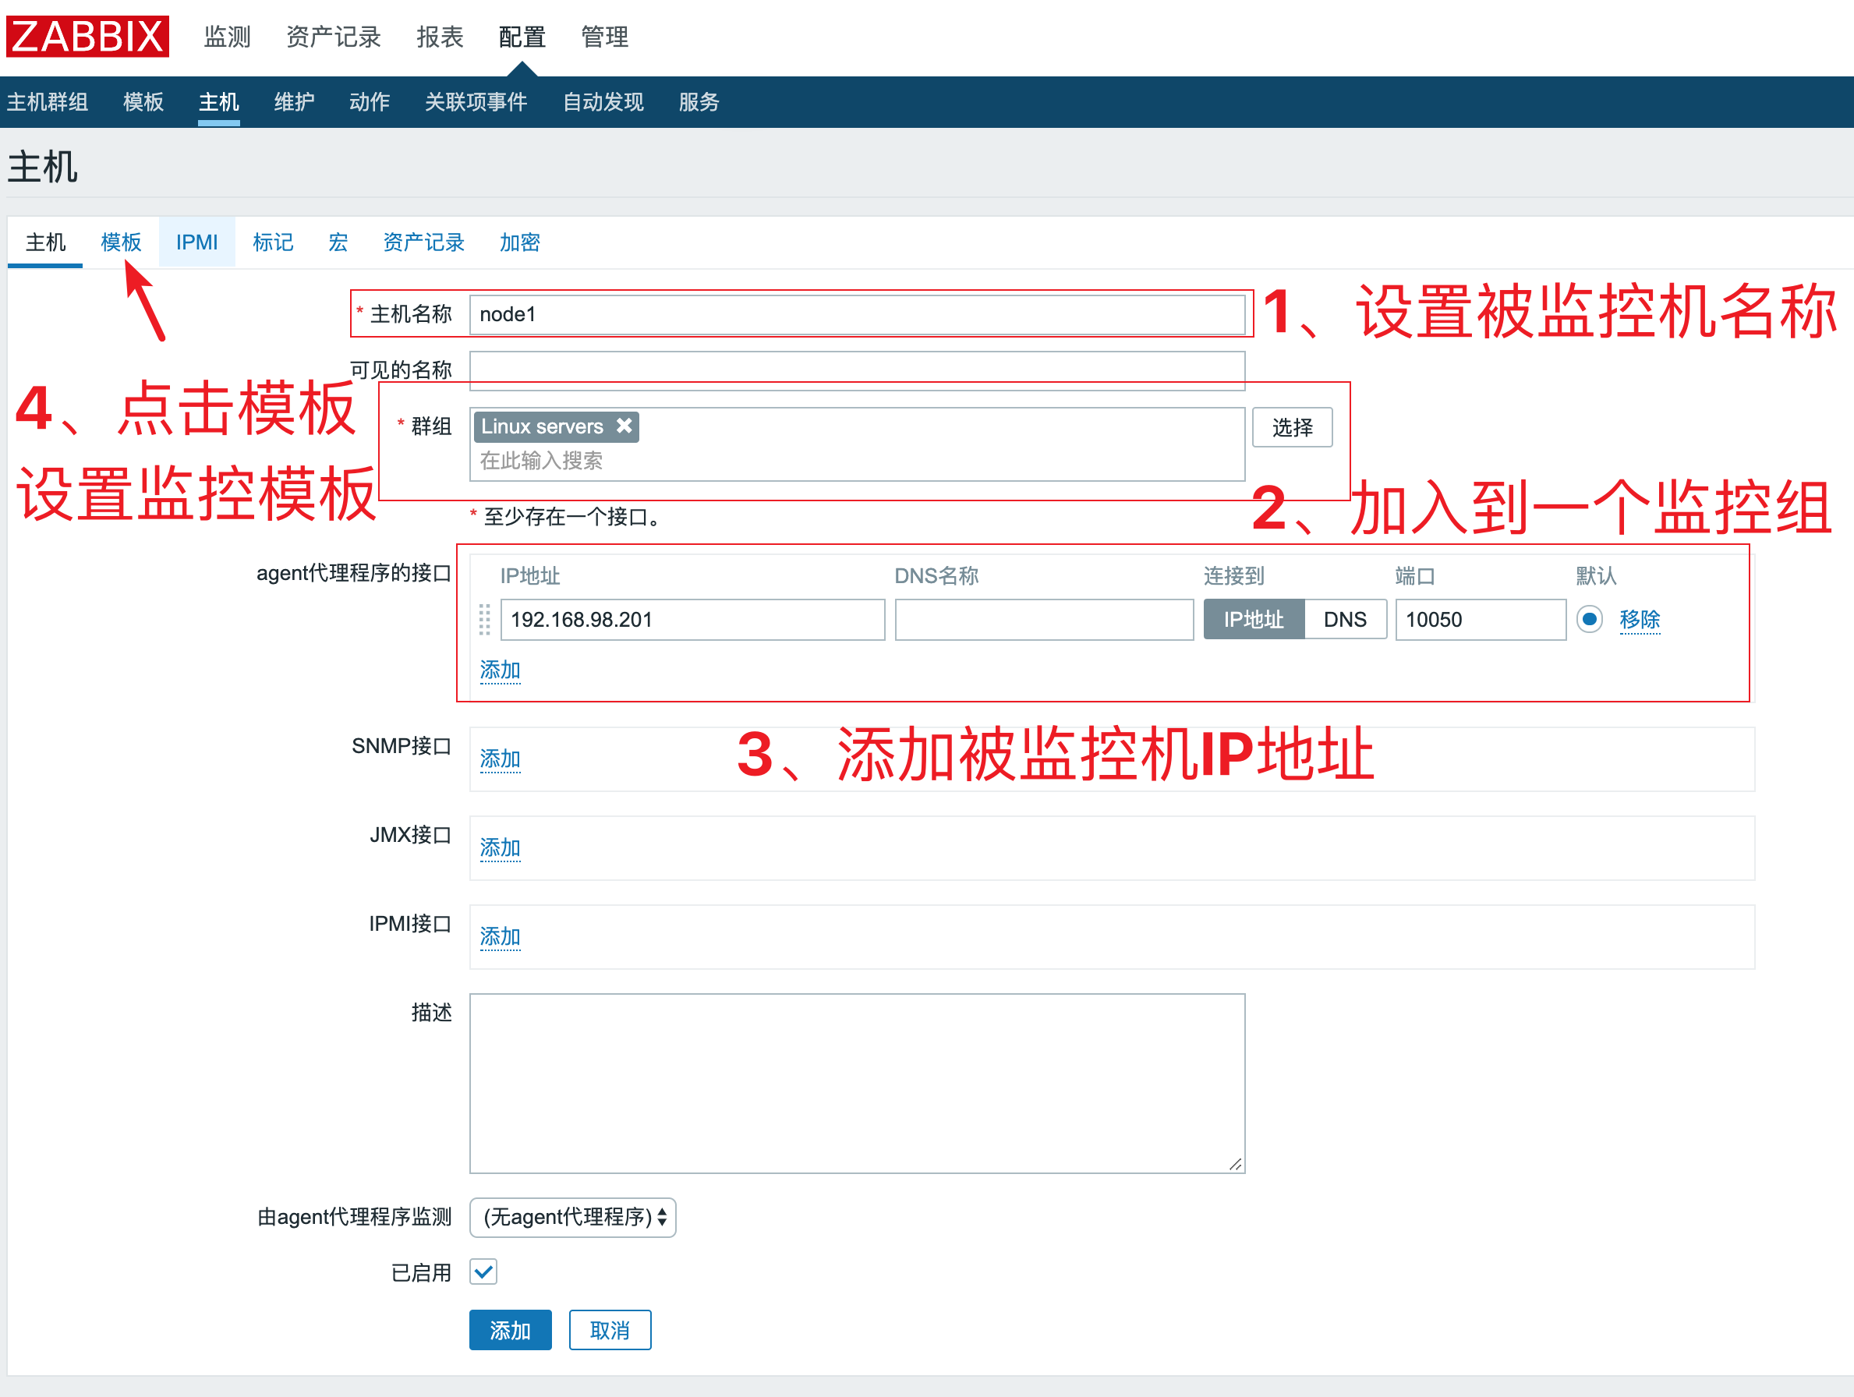Click 取消 to cancel host creation
This screenshot has height=1397, width=1854.
point(610,1330)
